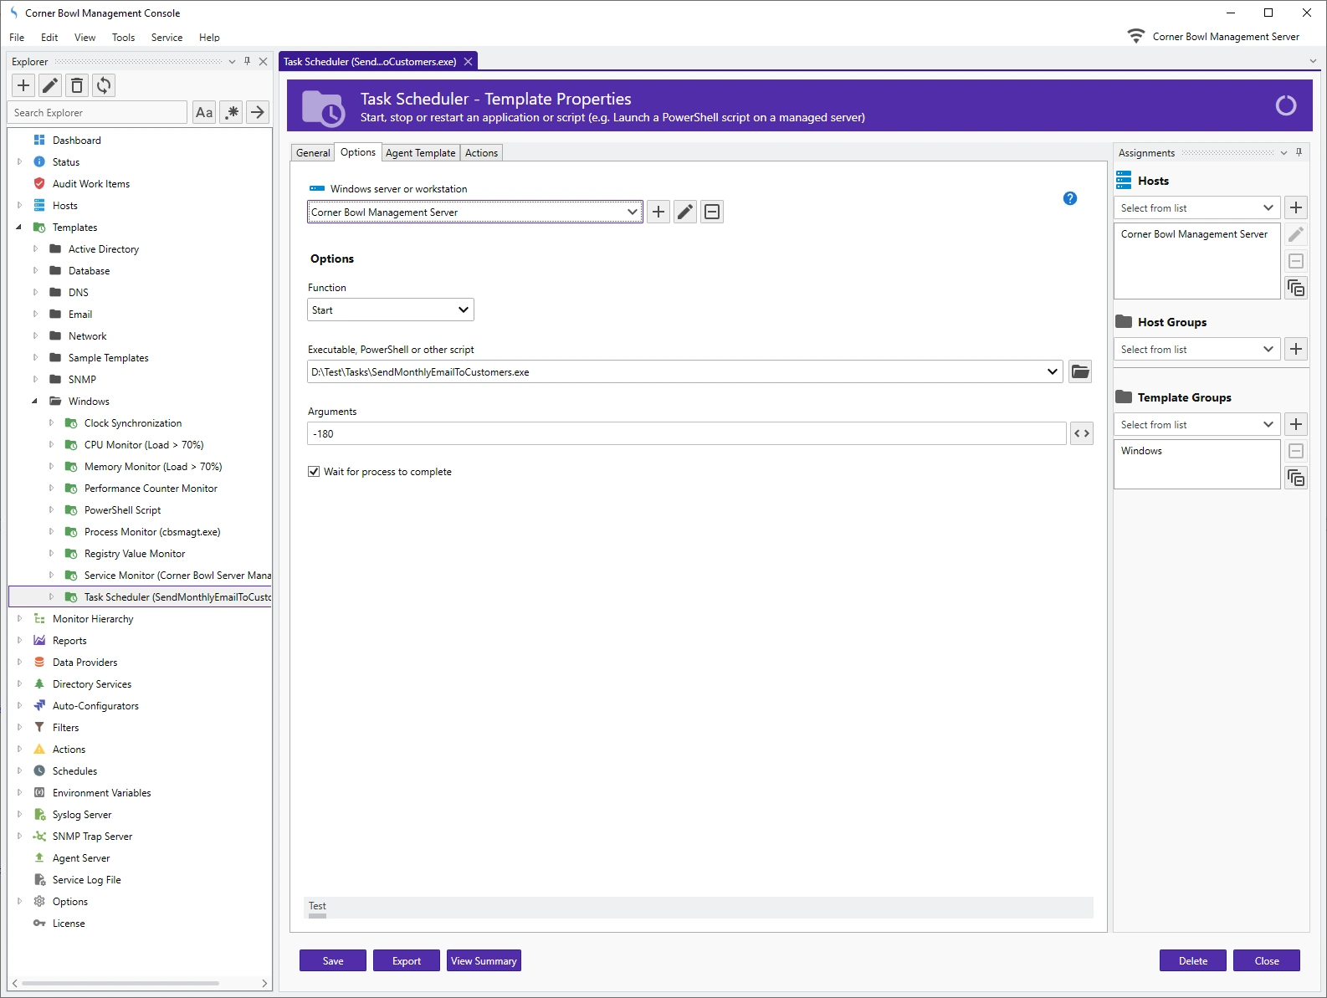
Task: Click the Delete trash icon in Explorer
Action: tap(77, 85)
